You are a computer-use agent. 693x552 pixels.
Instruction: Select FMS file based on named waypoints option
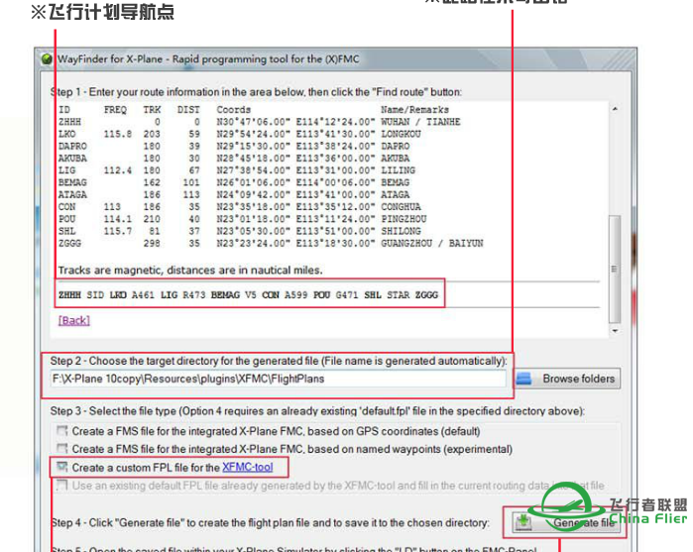pos(61,449)
